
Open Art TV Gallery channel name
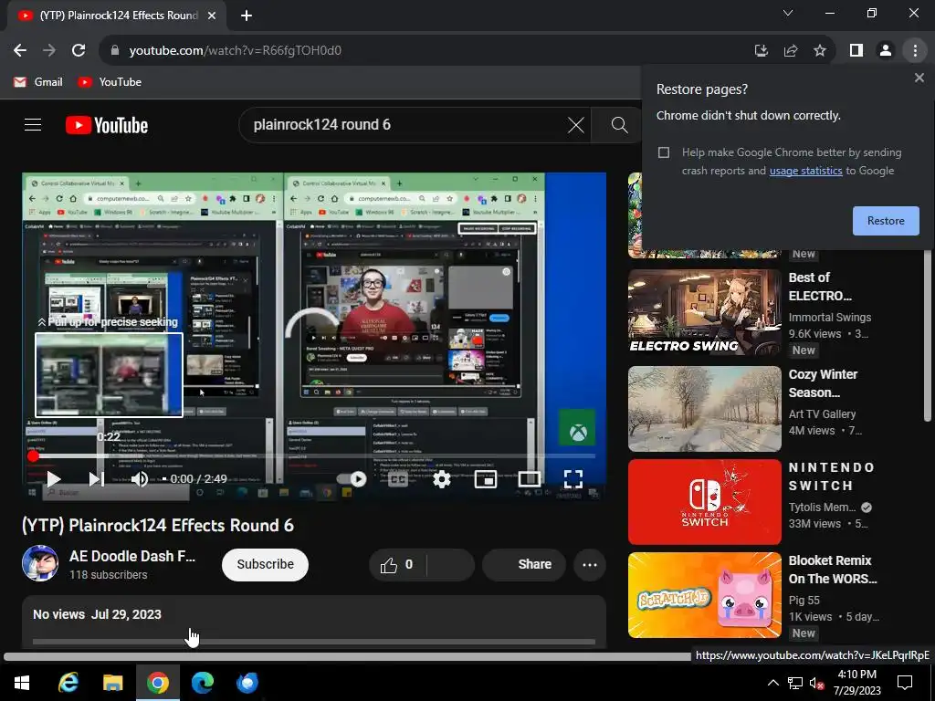[x=822, y=413]
